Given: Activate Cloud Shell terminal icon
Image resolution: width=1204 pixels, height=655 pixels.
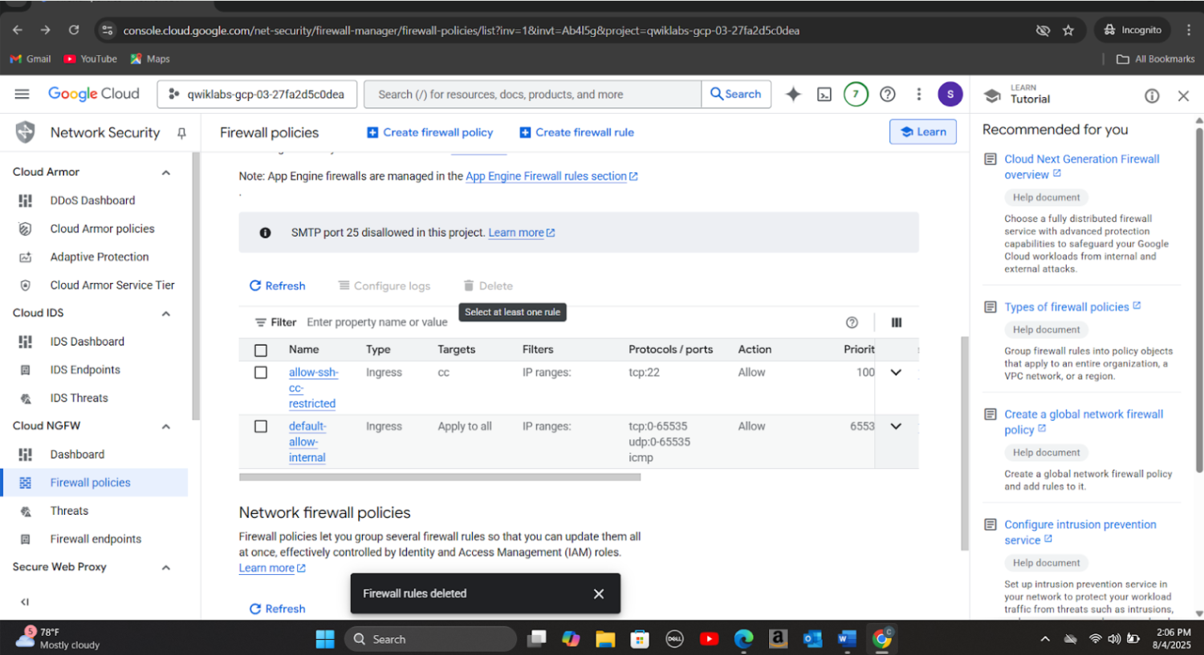Looking at the screenshot, I should point(824,95).
